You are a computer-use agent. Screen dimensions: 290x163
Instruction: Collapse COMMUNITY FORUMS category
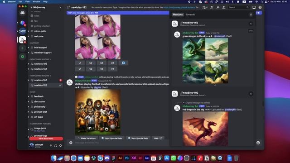click(40, 124)
